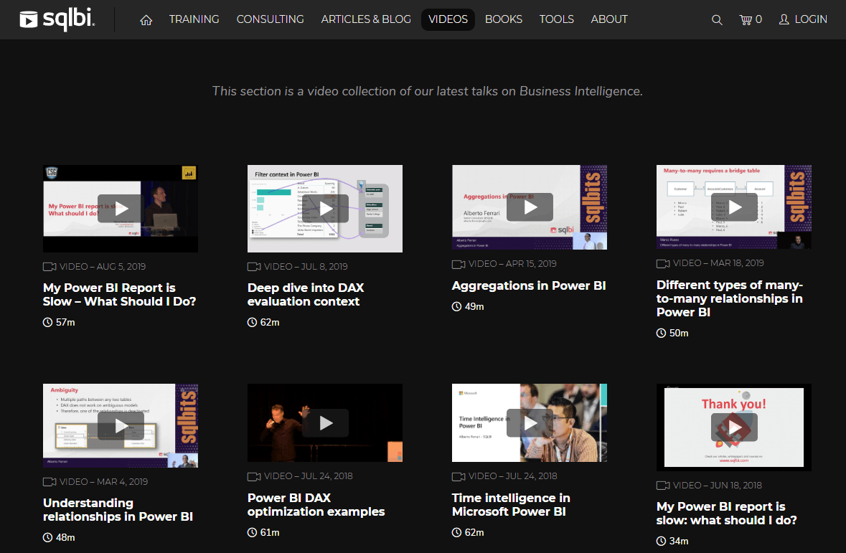Open the Tools menu item
The image size is (846, 553).
pos(556,19)
